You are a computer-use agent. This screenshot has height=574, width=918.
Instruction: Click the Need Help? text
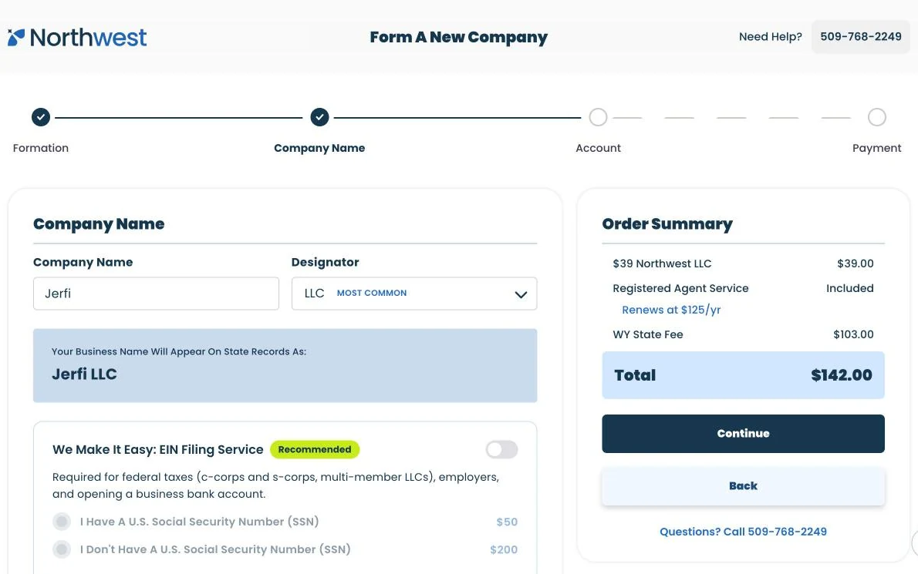(x=770, y=37)
